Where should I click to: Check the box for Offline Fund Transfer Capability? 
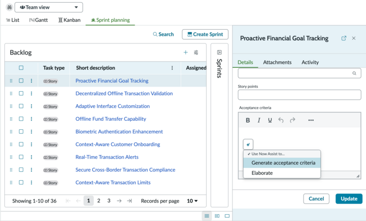(21, 119)
